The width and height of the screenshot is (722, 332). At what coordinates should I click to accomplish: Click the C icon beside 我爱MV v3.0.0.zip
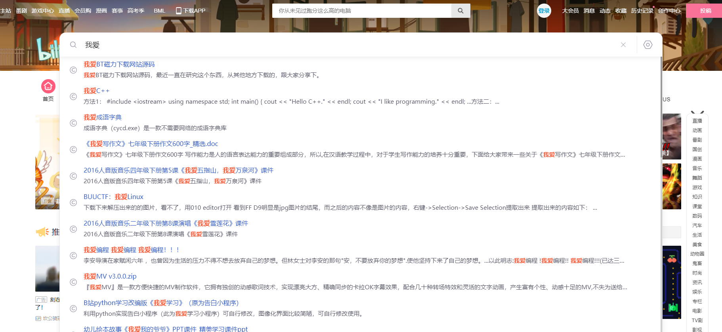point(73,282)
